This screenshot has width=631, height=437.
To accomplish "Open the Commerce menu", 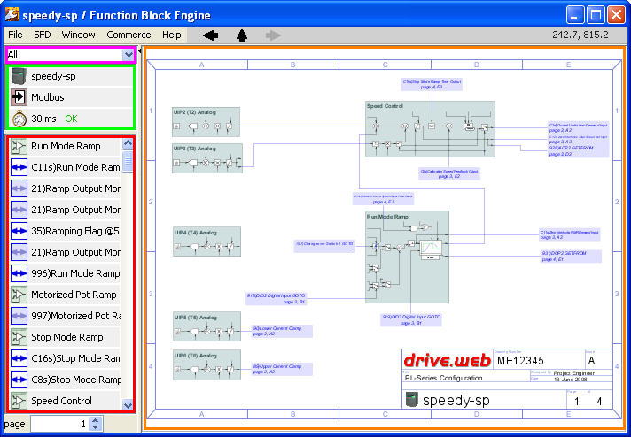I will pyautogui.click(x=129, y=35).
